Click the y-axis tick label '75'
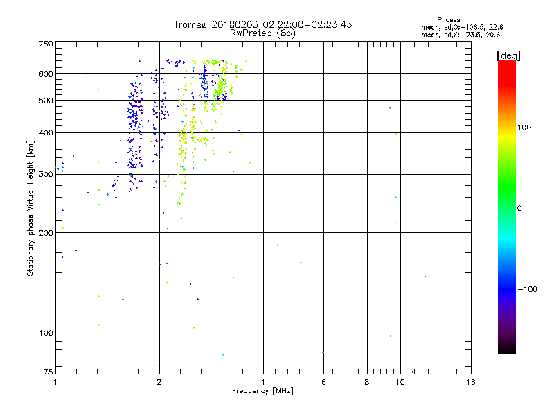This screenshot has width=554, height=416. pyautogui.click(x=48, y=372)
